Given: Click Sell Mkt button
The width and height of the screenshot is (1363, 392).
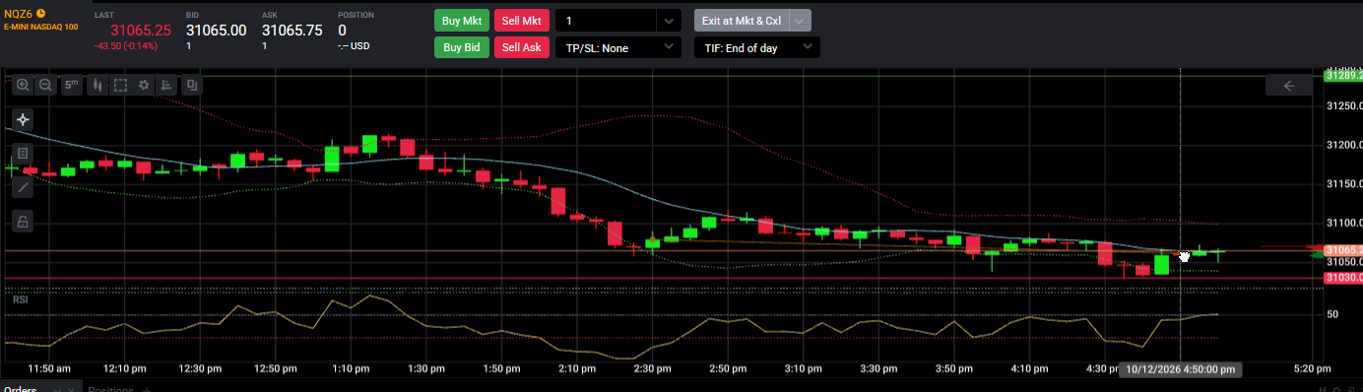Looking at the screenshot, I should [x=521, y=21].
